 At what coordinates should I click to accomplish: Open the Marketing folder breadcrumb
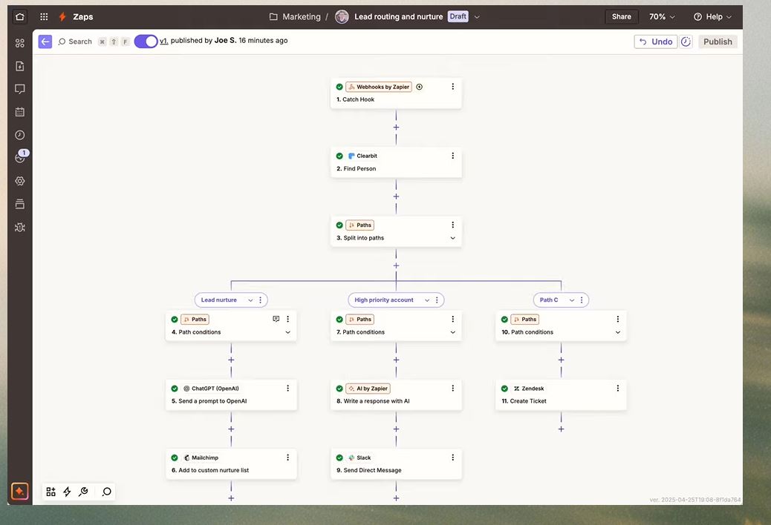click(295, 16)
